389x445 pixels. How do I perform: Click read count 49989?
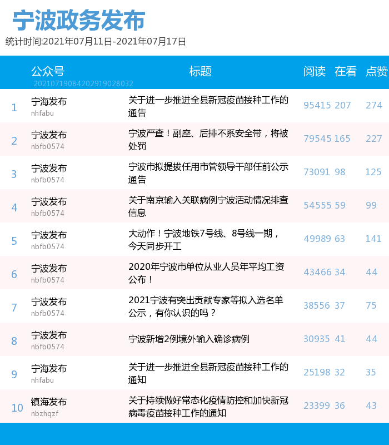click(317, 239)
